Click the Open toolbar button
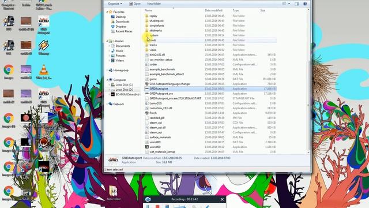Viewport: 369px width, 208px height. click(134, 3)
